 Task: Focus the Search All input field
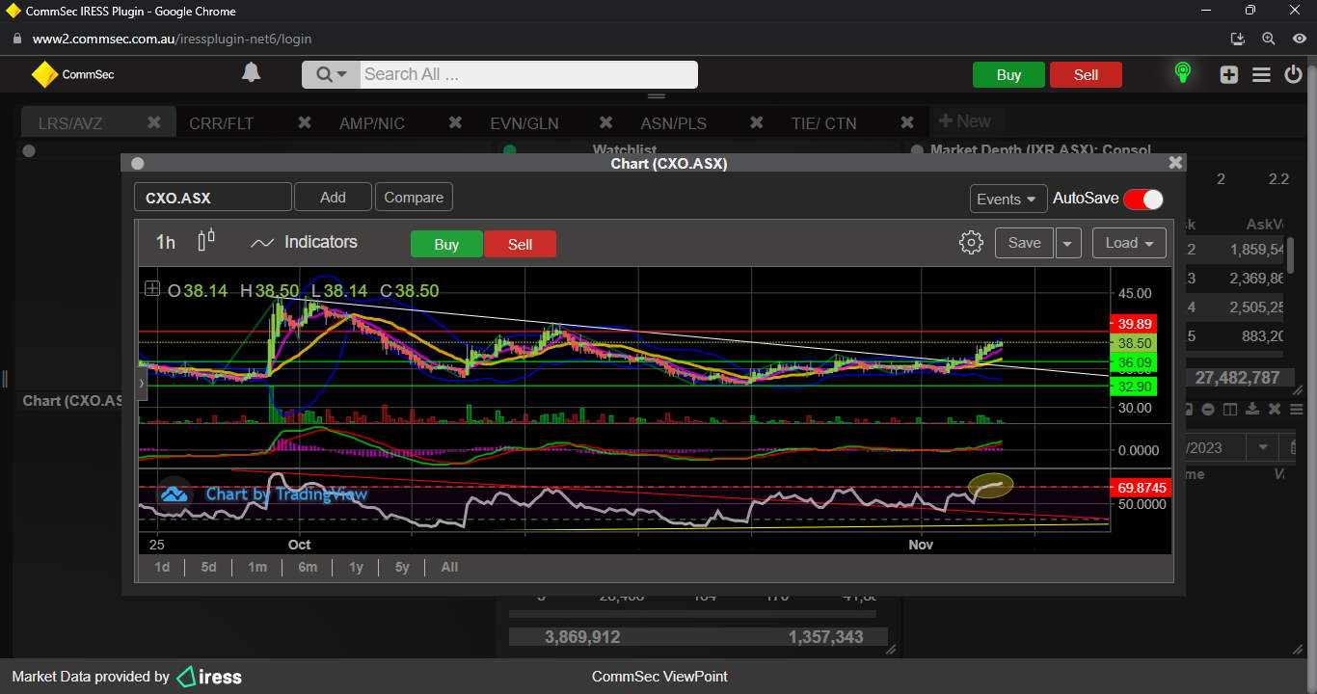tap(528, 74)
